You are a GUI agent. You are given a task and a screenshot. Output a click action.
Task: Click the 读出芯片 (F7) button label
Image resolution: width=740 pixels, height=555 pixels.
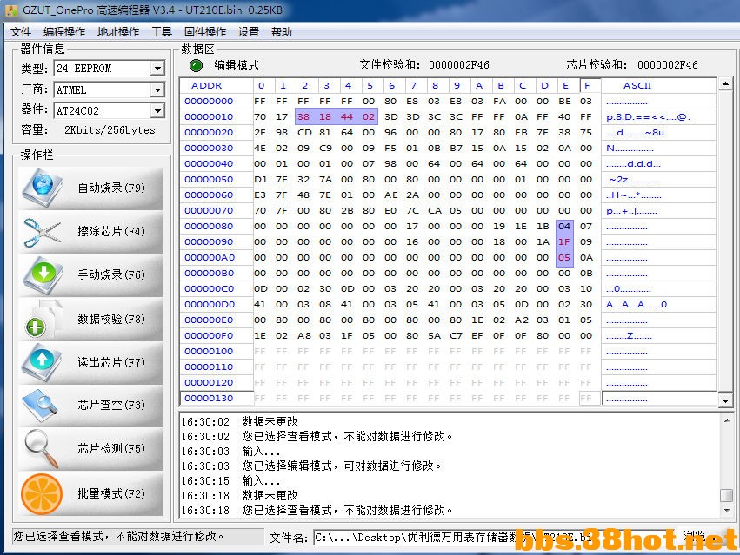(111, 362)
